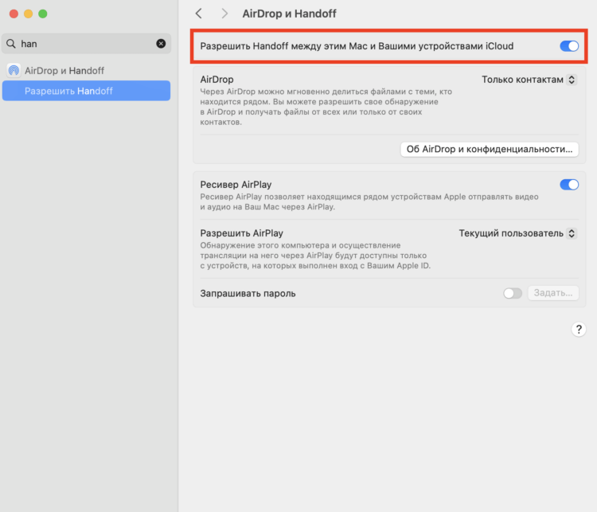Open Об AirDrop и конфиденциальности button
Image resolution: width=597 pixels, height=512 pixels.
pyautogui.click(x=490, y=149)
